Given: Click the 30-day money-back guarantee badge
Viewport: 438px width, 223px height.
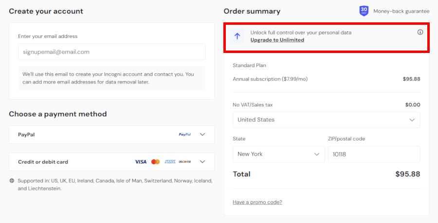Looking at the screenshot, I should 364,11.
